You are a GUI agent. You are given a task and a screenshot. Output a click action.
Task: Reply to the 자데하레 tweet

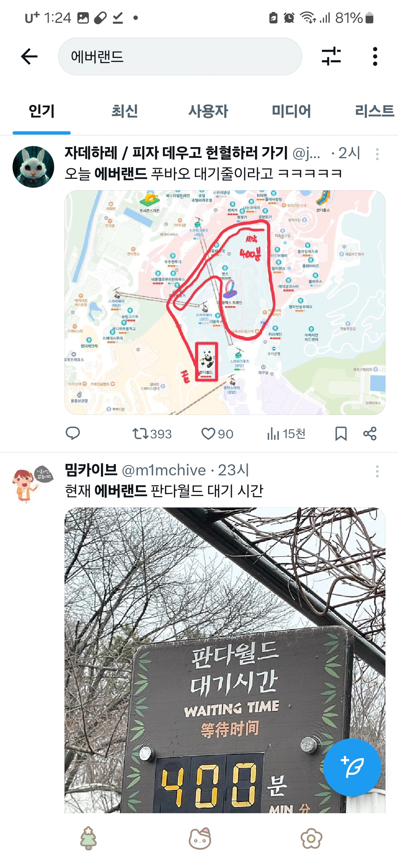click(x=73, y=433)
